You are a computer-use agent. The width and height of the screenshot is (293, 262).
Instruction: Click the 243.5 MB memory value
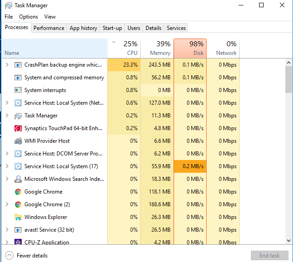coord(160,65)
